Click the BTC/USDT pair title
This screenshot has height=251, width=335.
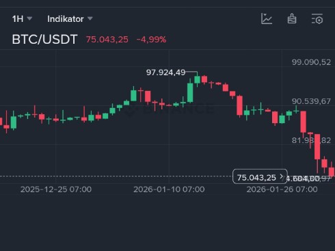click(44, 40)
